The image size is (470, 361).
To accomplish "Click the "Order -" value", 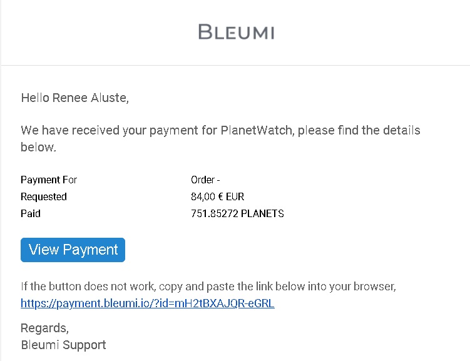I will point(205,180).
